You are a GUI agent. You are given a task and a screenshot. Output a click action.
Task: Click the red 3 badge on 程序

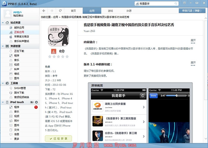(x=36, y=107)
